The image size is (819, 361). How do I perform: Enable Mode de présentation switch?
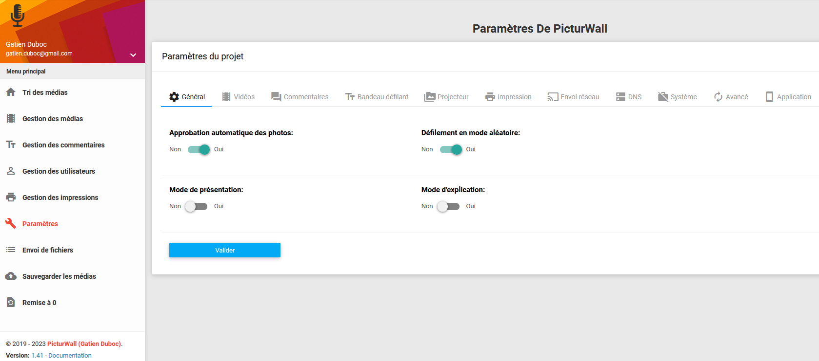click(196, 206)
